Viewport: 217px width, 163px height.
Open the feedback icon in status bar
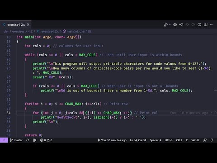click(205, 140)
